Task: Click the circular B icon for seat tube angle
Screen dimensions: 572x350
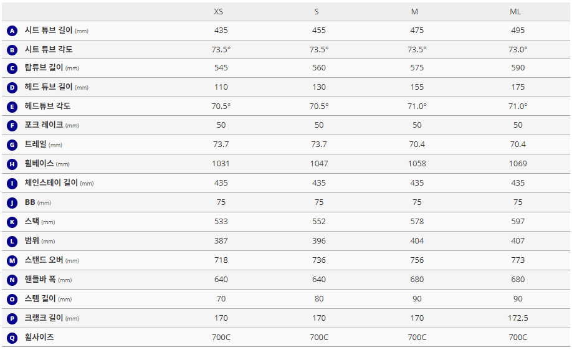Action: click(x=12, y=50)
